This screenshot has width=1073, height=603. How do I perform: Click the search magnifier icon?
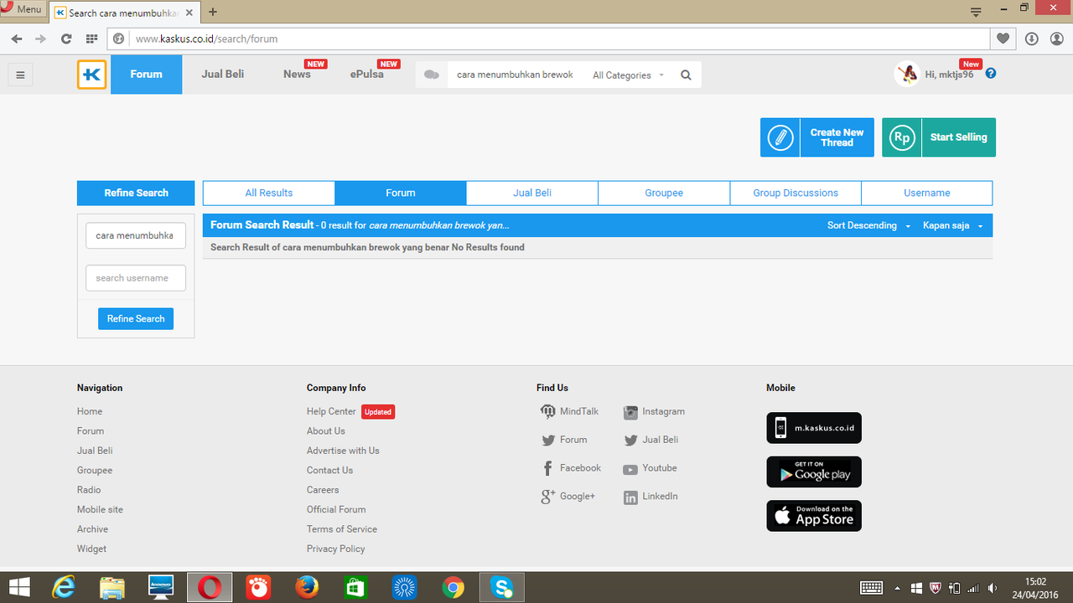tap(686, 75)
